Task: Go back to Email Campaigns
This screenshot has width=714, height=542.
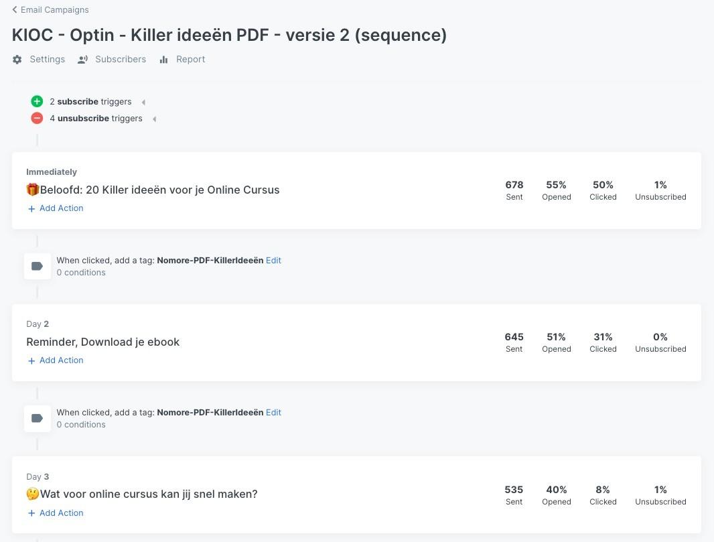Action: (54, 9)
